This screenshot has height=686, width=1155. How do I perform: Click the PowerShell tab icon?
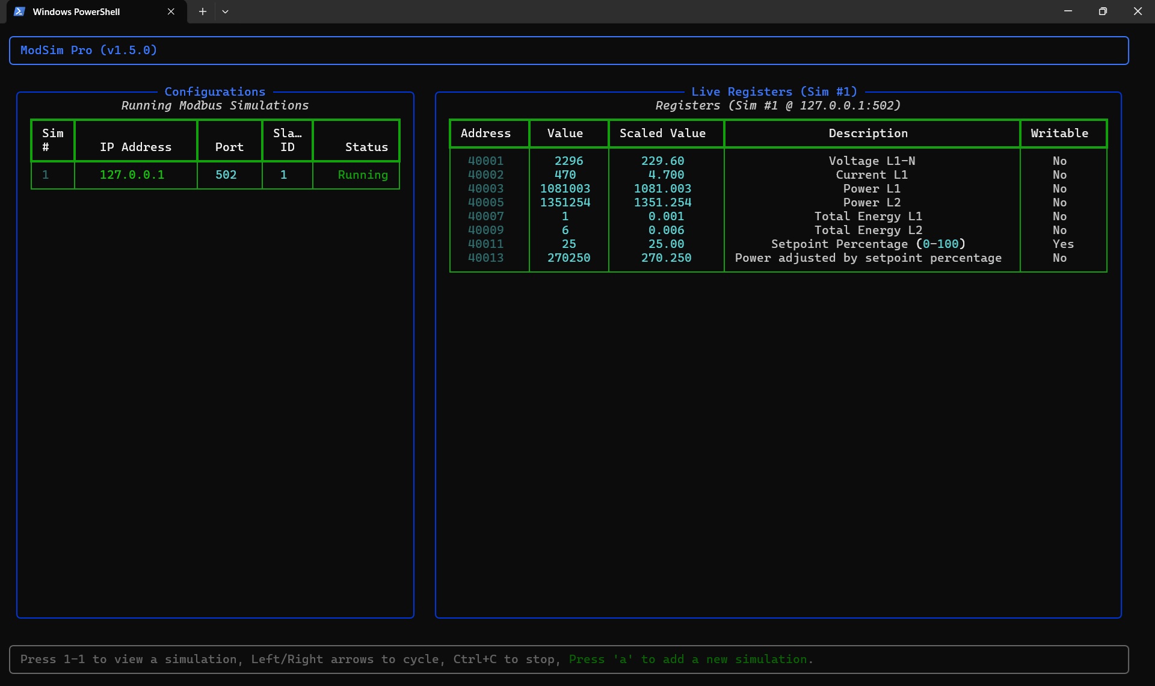[x=19, y=11]
